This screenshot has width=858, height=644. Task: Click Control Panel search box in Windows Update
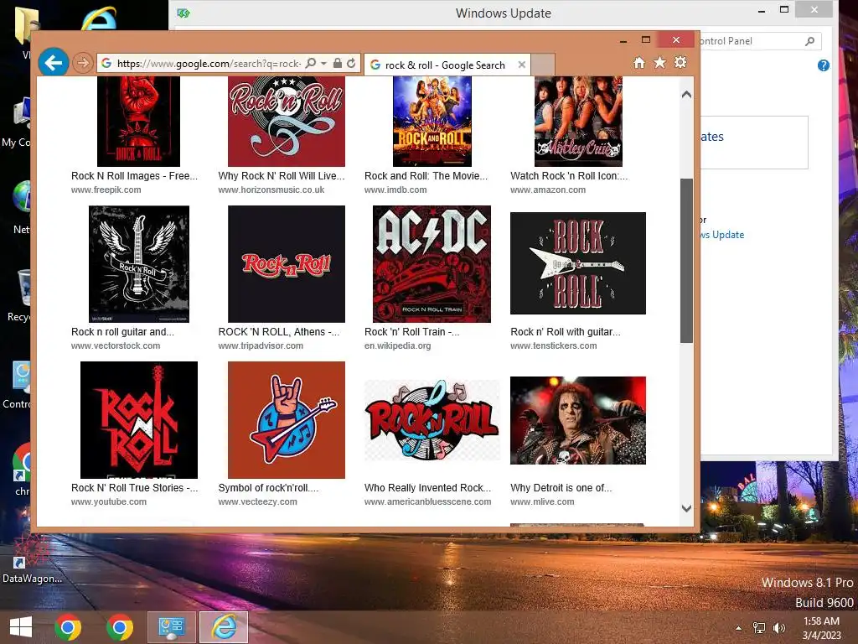coord(759,41)
